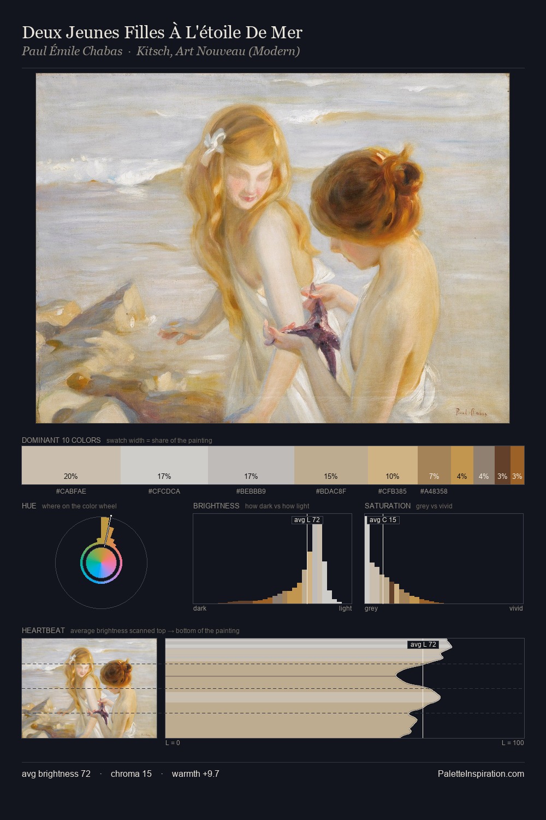Click the artist name Paul Émile Chabas
This screenshot has height=820, width=546.
[72, 51]
